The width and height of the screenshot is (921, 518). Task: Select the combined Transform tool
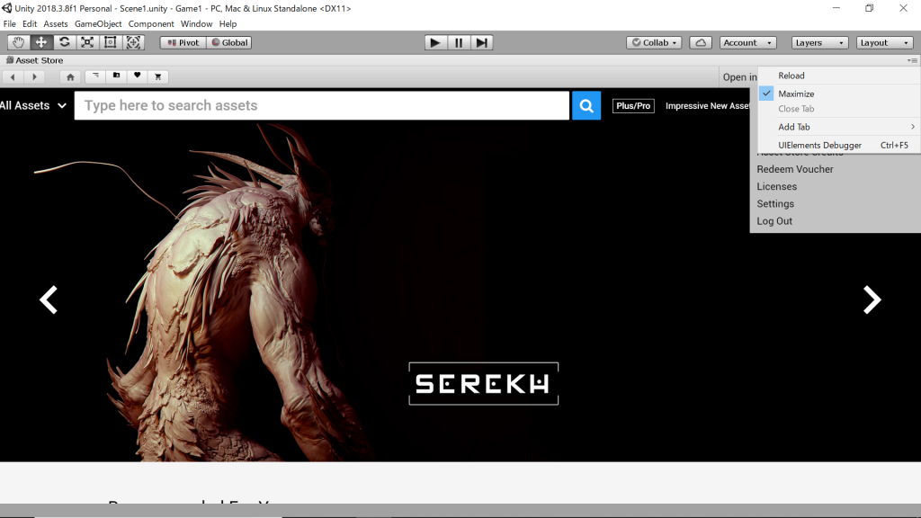(133, 42)
